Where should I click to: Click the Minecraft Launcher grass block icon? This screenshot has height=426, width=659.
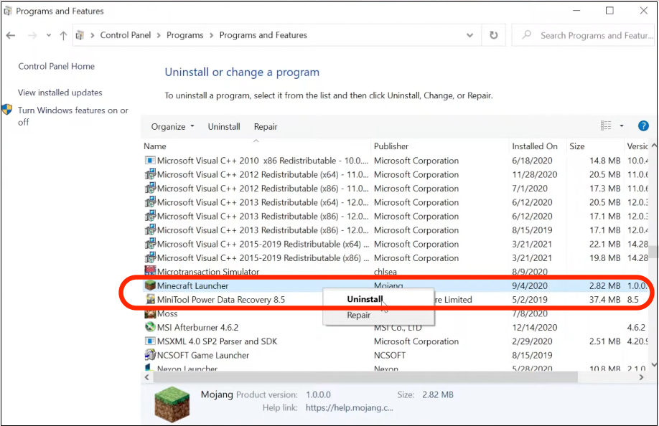click(x=150, y=286)
